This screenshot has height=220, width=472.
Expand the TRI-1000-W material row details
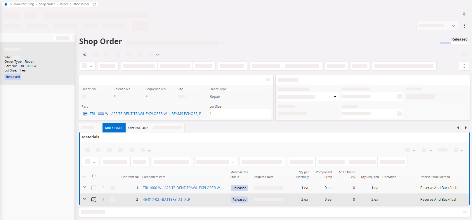point(84,187)
